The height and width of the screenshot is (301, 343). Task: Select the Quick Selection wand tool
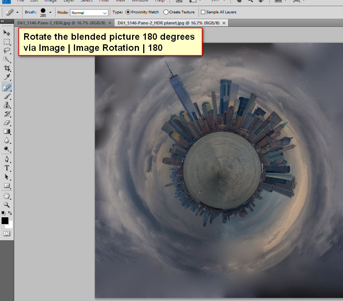7,59
